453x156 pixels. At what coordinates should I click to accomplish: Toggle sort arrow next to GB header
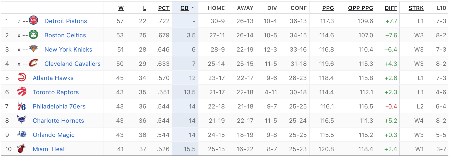193,8
